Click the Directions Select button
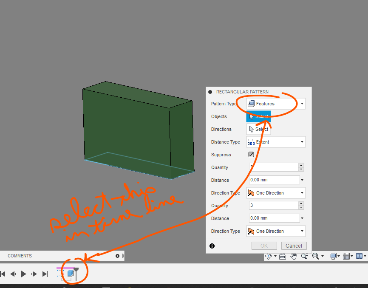 point(258,129)
